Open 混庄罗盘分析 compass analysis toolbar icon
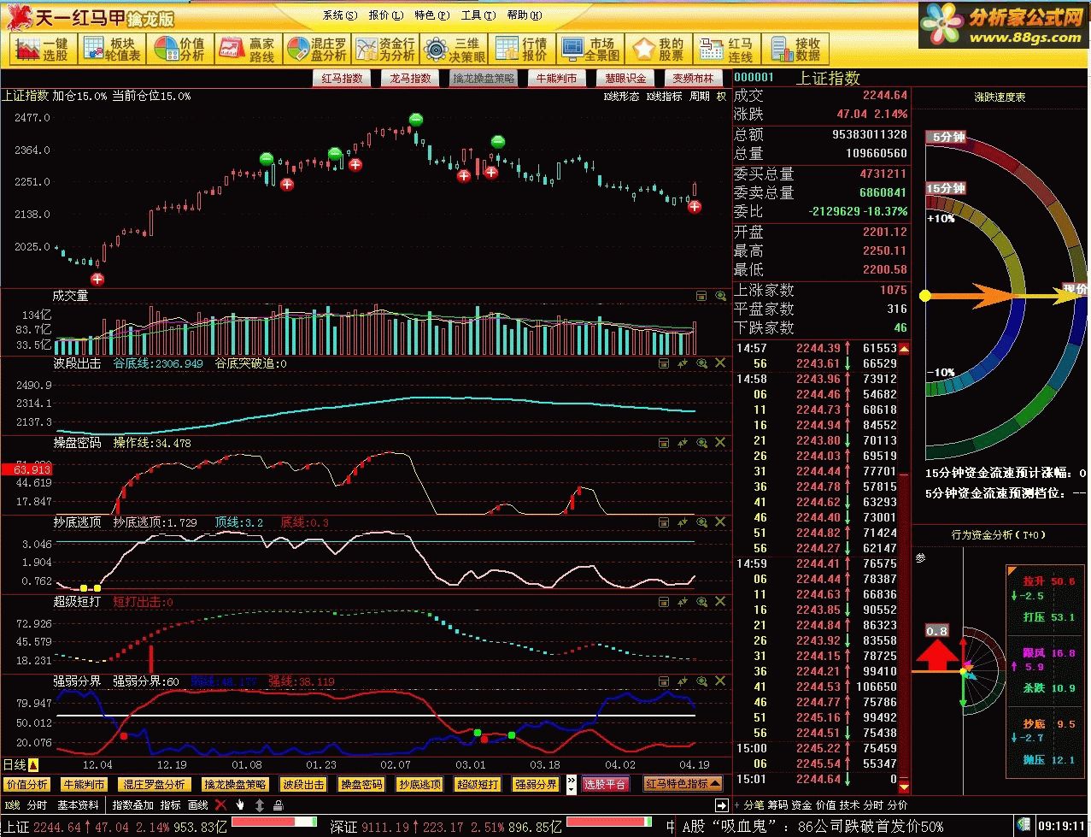Screen dimensions: 1091x837 click(316, 50)
